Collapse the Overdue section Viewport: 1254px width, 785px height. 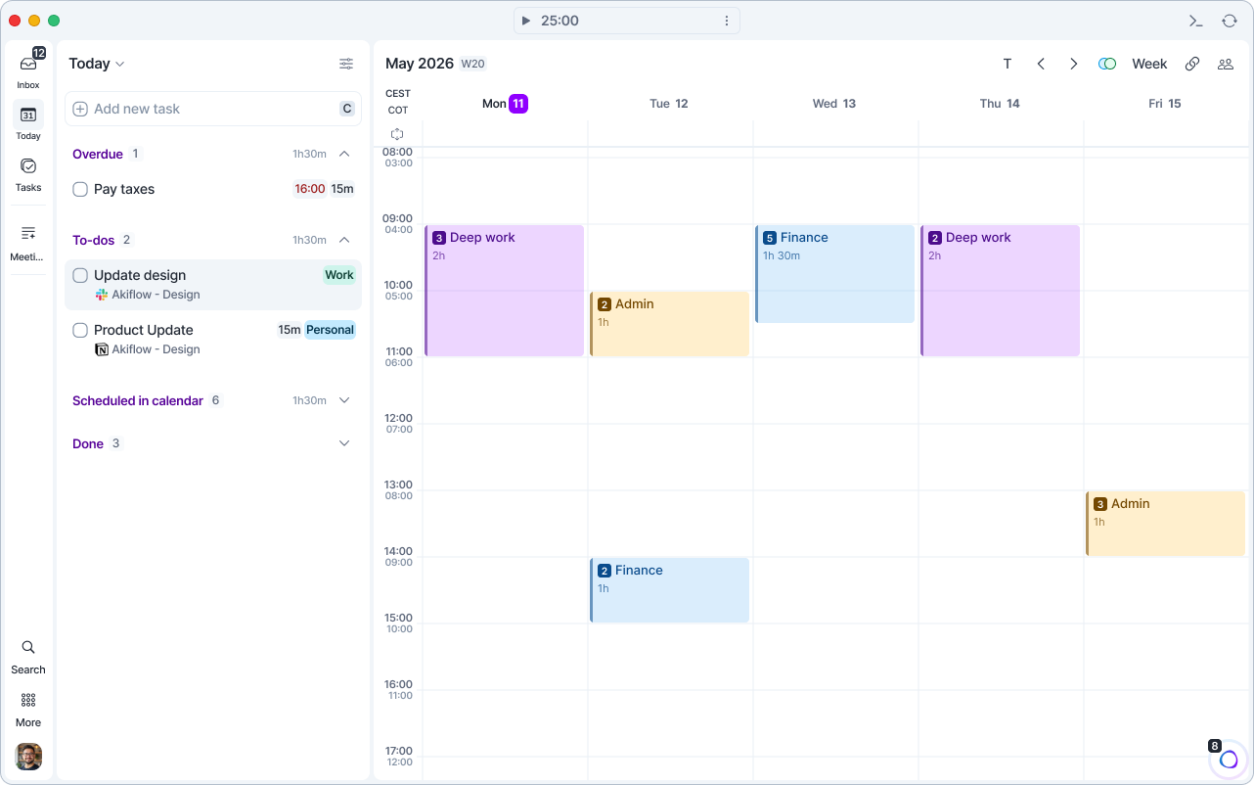click(344, 154)
